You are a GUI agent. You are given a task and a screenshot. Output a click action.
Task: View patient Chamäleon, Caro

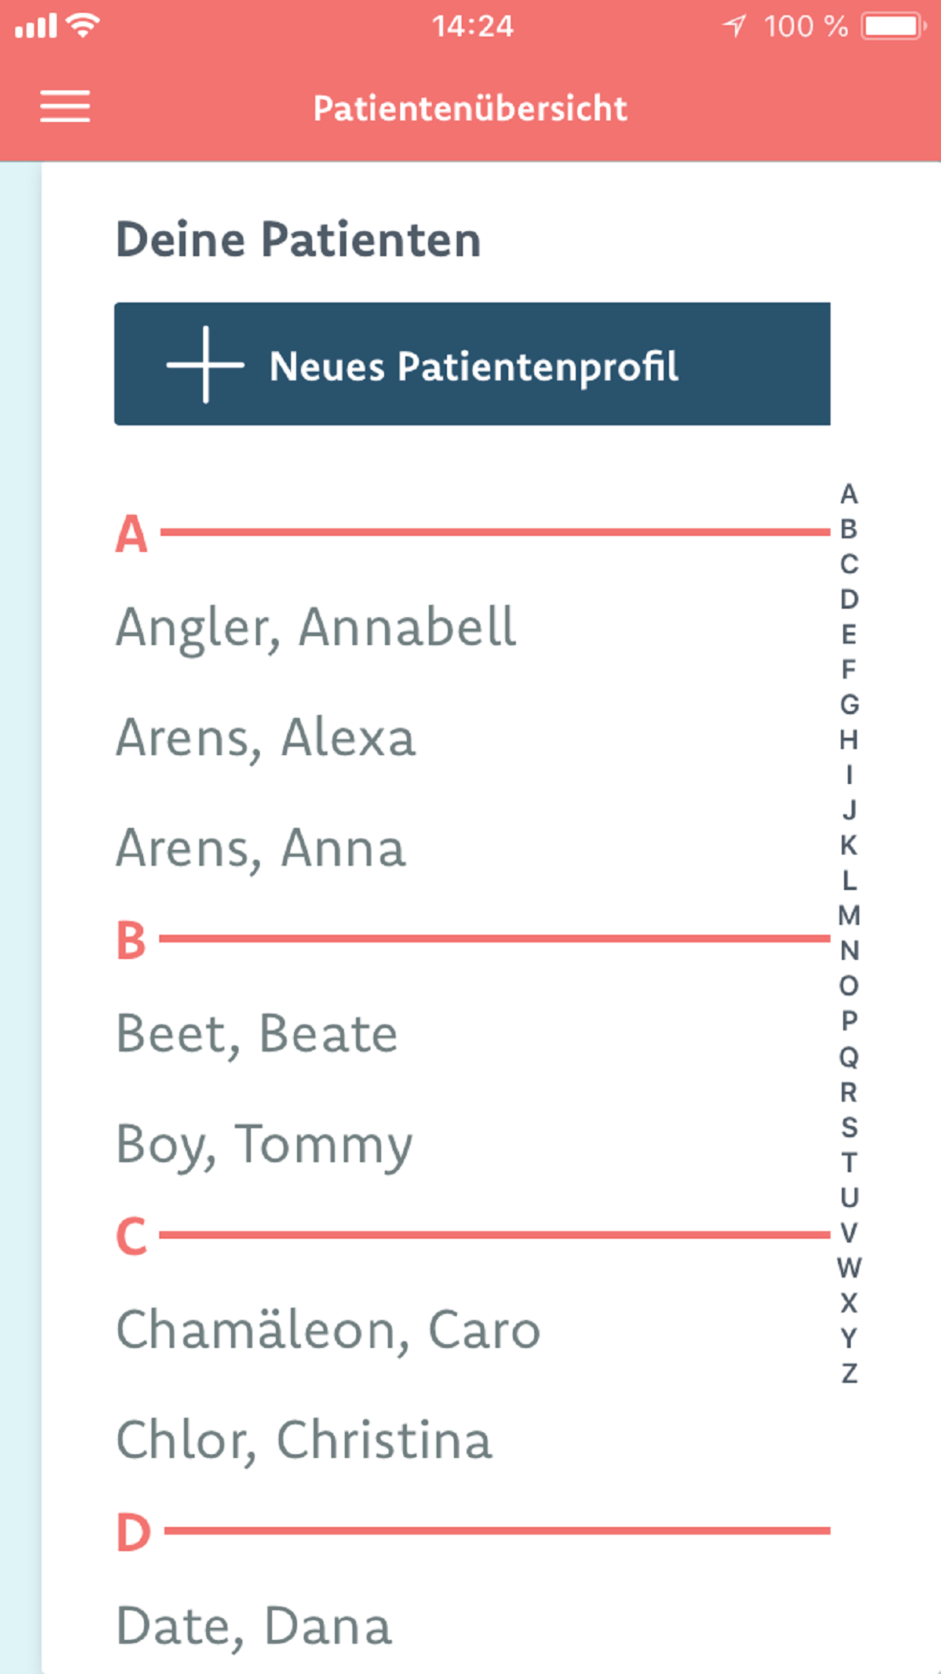coord(328,1331)
